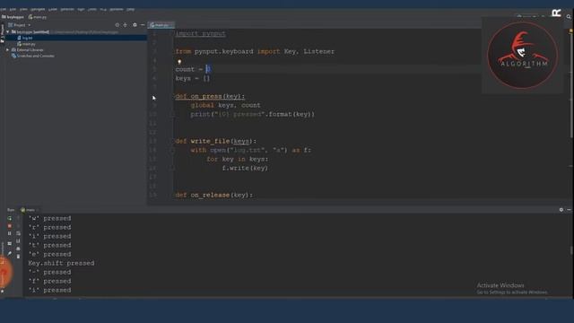Viewport: 574px width, 323px height.
Task: Open the Window menu
Action: coord(117,9)
